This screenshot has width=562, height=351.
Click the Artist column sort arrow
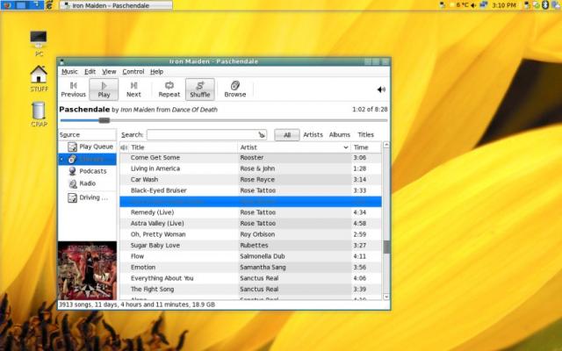[345, 147]
